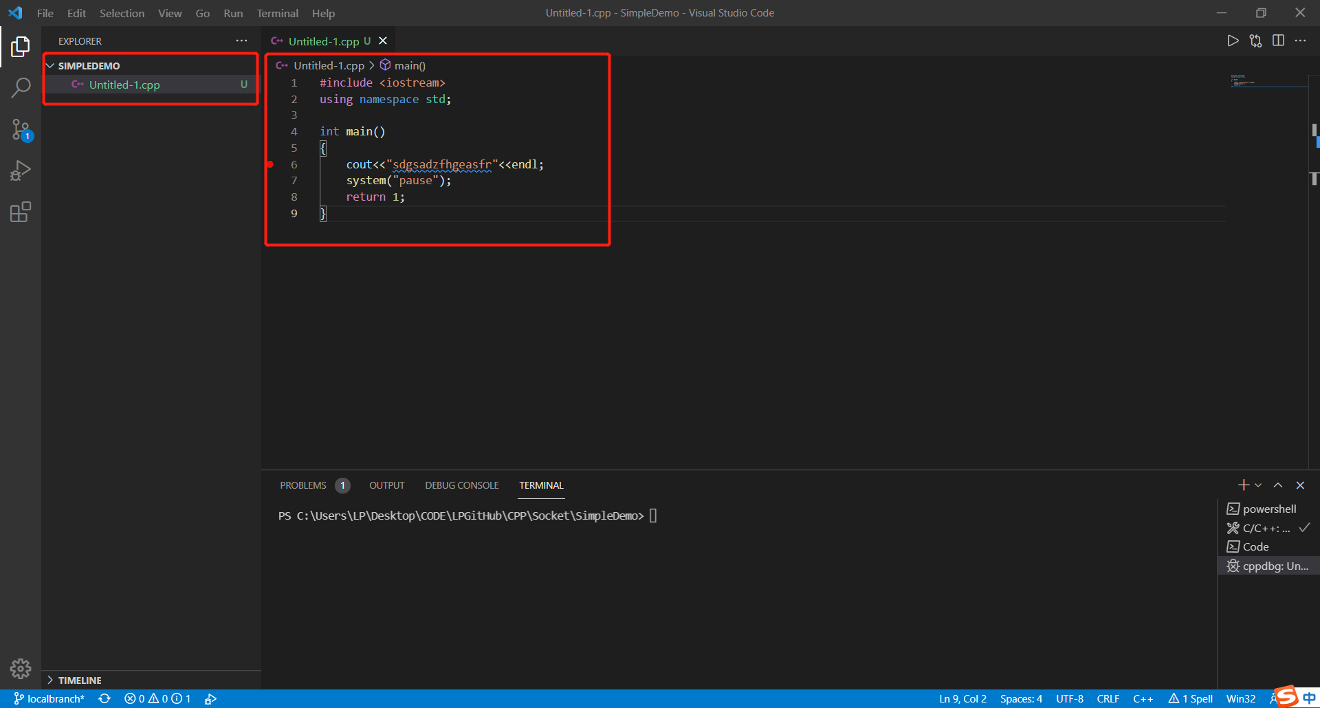Open Untitled-1.cpp in the Explorer tree

tap(151, 85)
